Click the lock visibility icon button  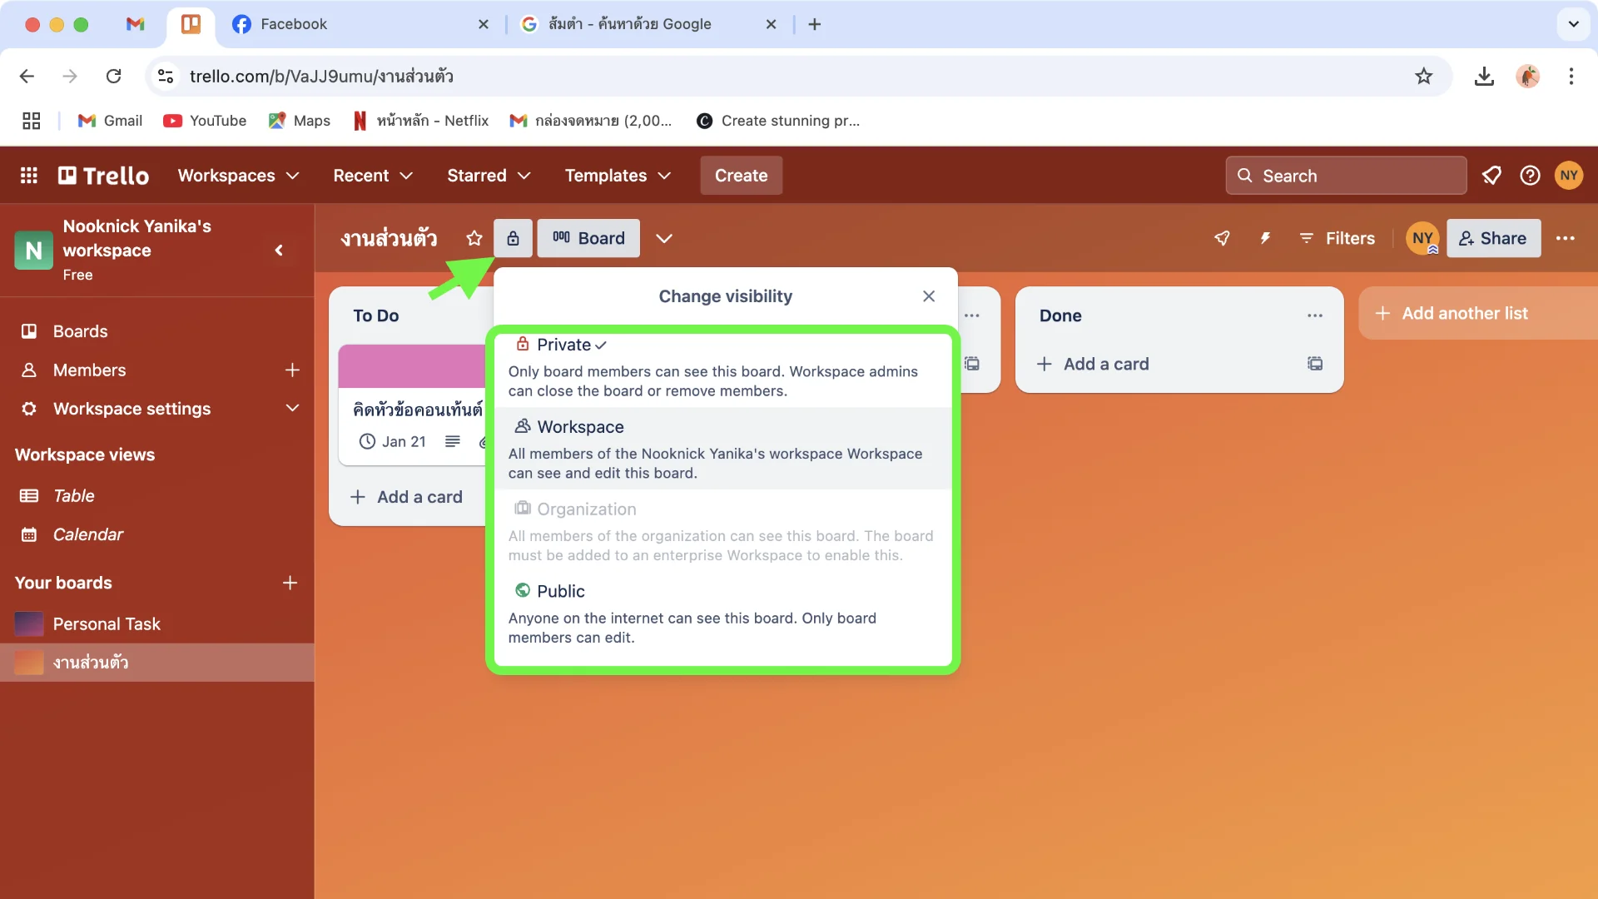[513, 239]
